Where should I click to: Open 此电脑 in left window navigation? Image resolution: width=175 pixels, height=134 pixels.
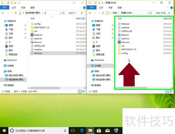click(9, 66)
